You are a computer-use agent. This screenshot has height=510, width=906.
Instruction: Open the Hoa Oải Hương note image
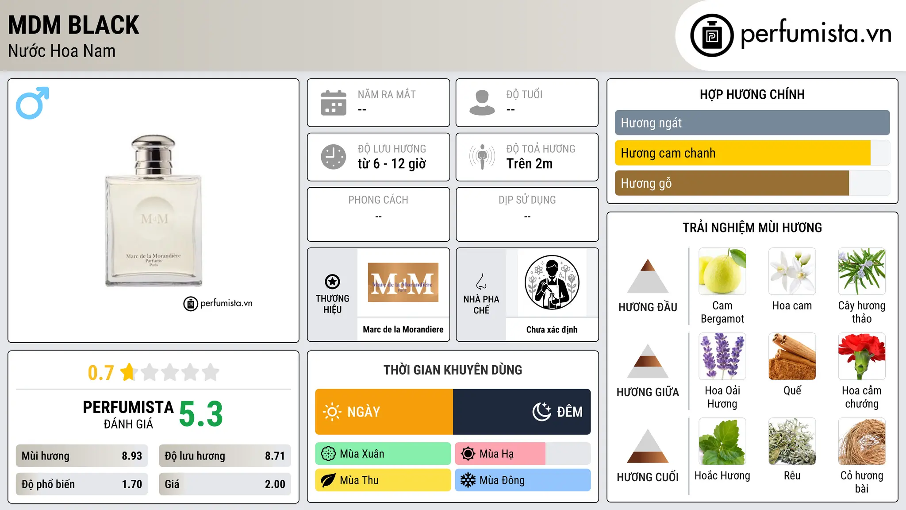(722, 356)
